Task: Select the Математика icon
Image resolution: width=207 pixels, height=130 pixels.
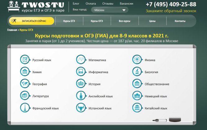Action: (81, 60)
